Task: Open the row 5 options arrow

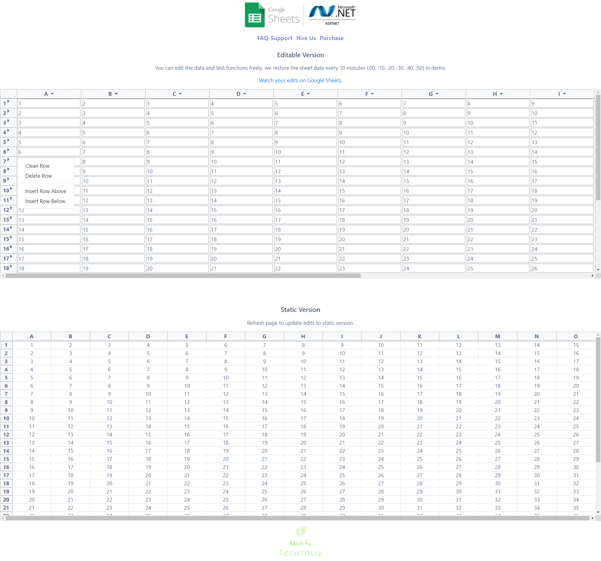Action: [8, 140]
